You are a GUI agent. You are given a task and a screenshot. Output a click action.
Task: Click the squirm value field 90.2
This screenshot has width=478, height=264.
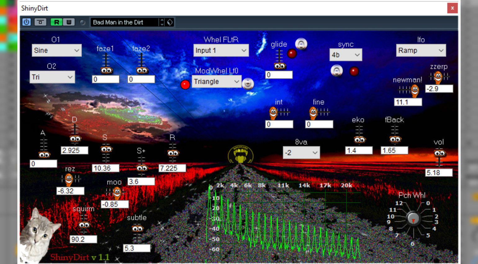pos(83,239)
